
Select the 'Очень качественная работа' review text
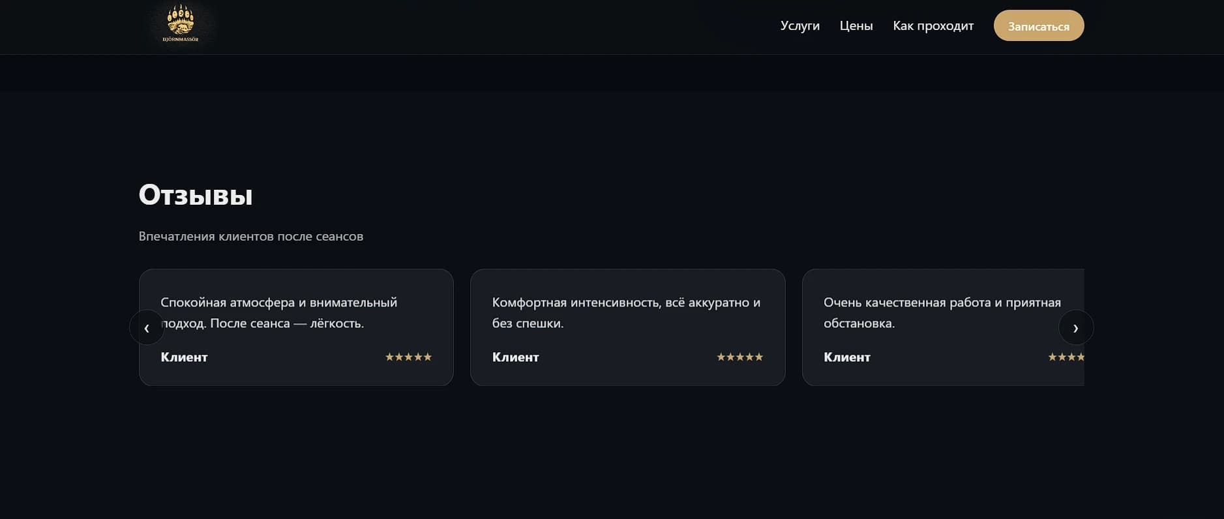[942, 312]
